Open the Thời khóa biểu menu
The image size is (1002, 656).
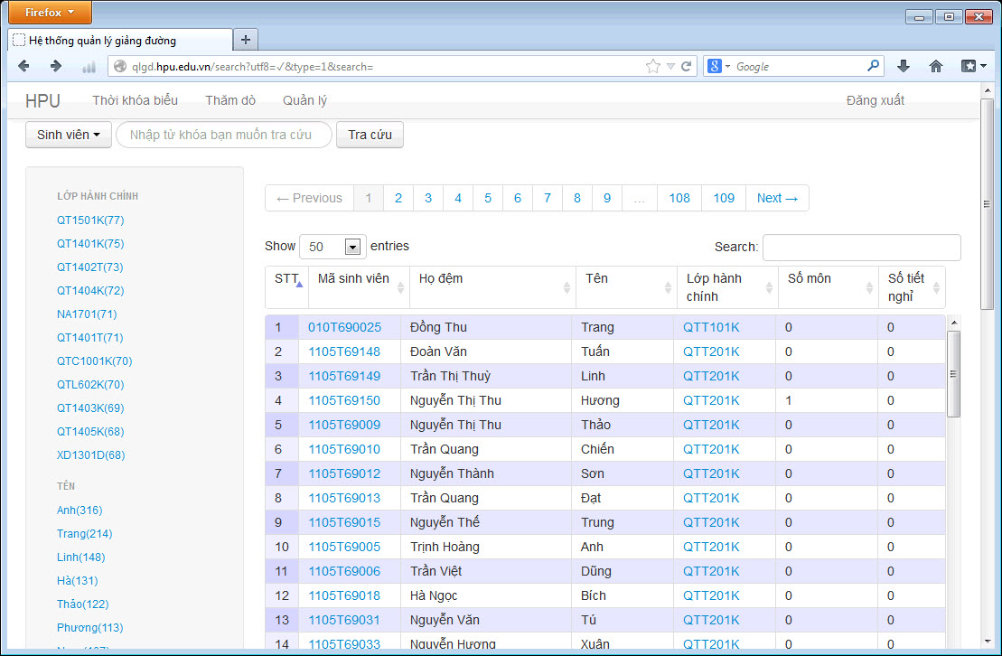[135, 100]
